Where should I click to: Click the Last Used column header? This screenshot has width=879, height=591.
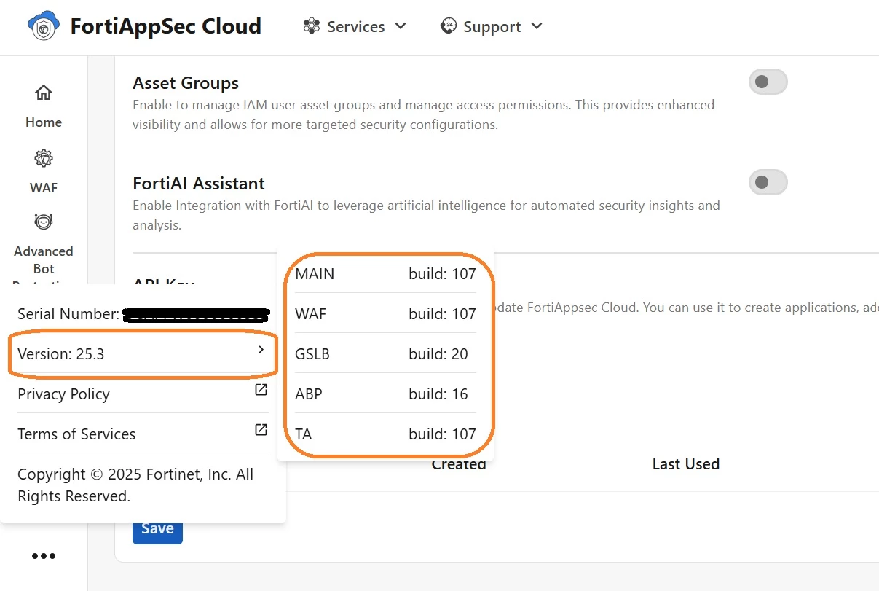click(x=686, y=464)
